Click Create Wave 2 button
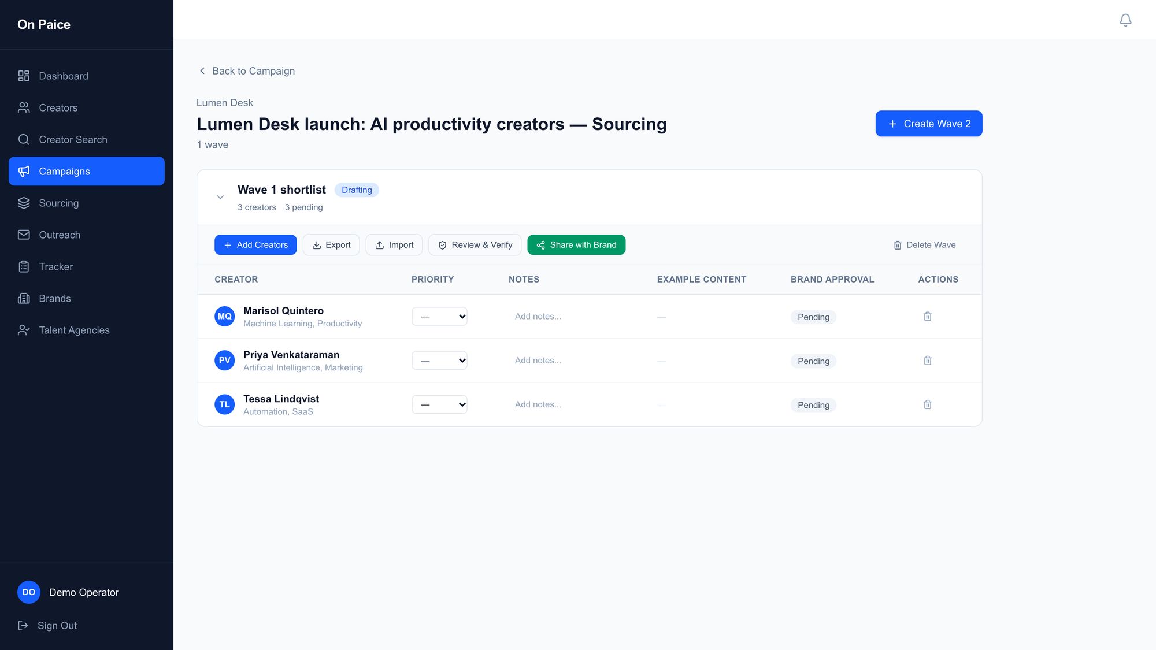Viewport: 1156px width, 650px height. [x=929, y=124]
